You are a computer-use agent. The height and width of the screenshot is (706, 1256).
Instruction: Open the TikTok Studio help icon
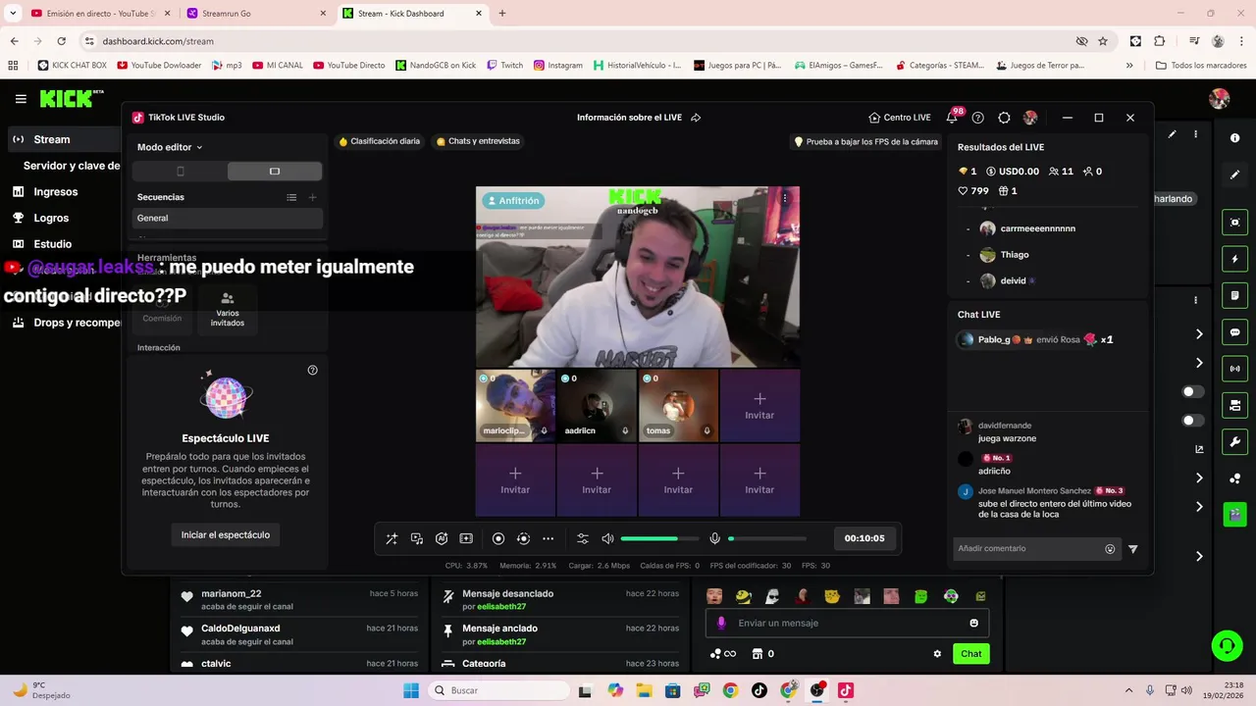coord(978,118)
